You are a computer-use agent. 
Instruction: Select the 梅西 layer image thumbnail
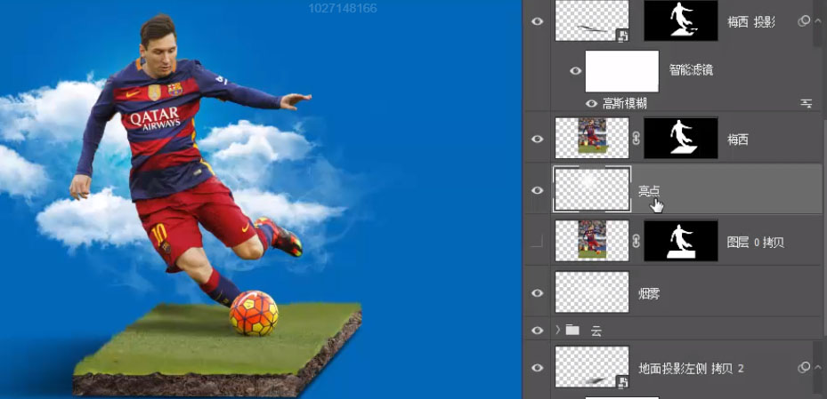point(592,138)
